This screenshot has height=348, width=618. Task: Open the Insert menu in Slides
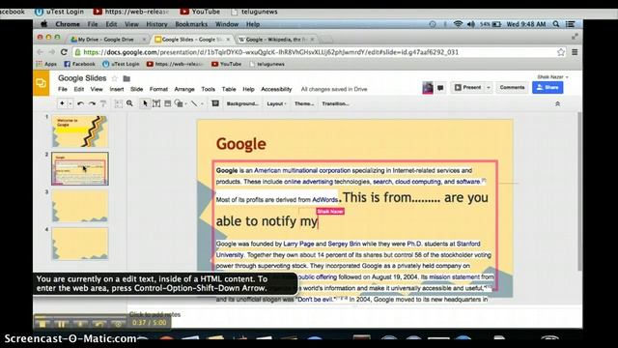[117, 89]
